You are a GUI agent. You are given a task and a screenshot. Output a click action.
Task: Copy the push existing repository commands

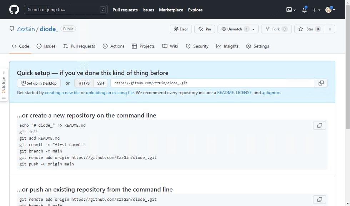coord(320,200)
